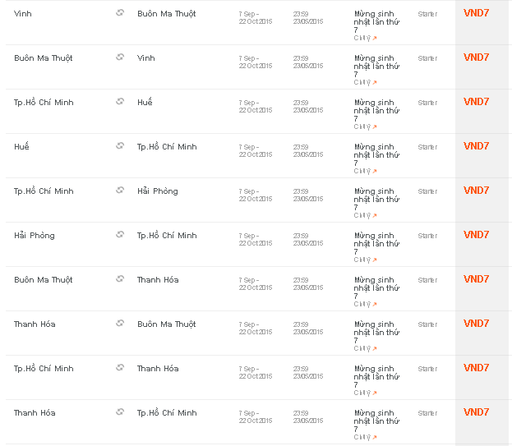Click swap icon on Buôn Ma Thuột to Thanh Hóa row
Image resolution: width=512 pixels, height=446 pixels.
120,279
